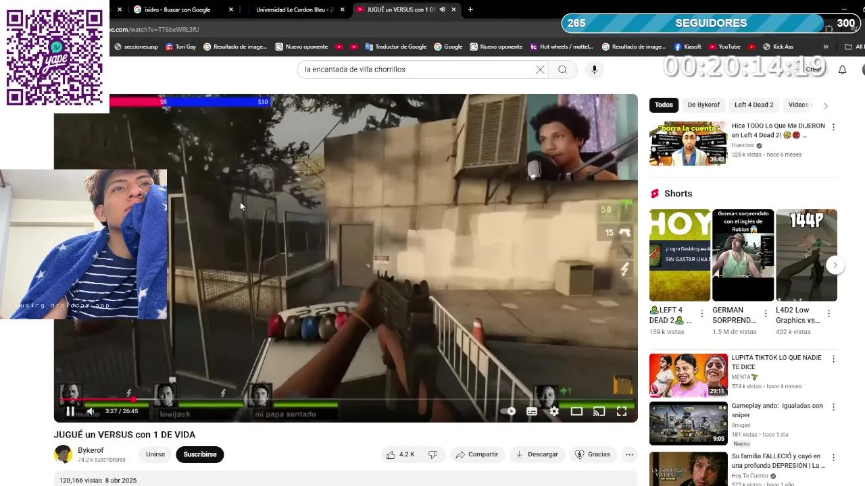
Task: Download the video with Descargar button
Action: (x=537, y=454)
